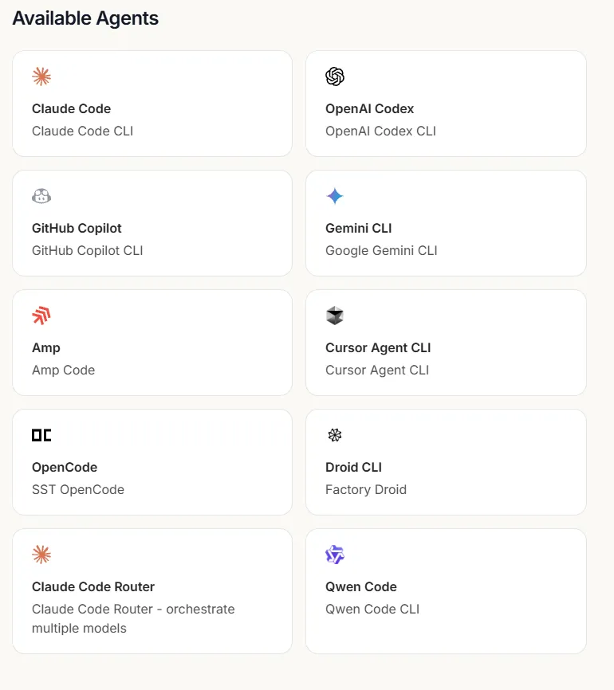Select the Google Gemini CLI description

click(381, 250)
